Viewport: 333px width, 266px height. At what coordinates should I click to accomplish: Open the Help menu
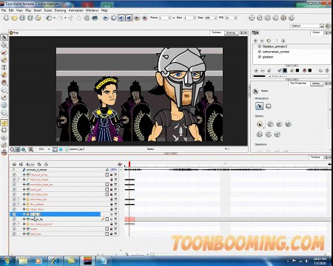tap(104, 10)
